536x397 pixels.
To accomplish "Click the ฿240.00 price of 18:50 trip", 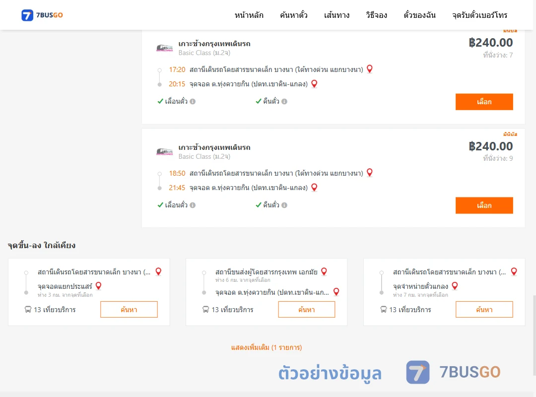I will click(x=491, y=146).
